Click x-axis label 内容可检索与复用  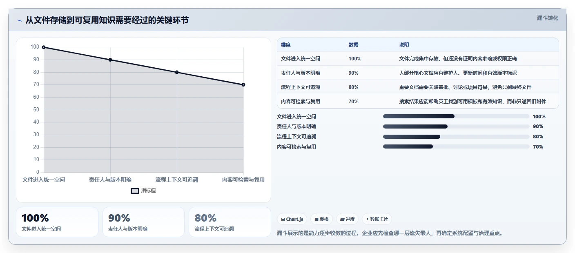[x=243, y=180]
